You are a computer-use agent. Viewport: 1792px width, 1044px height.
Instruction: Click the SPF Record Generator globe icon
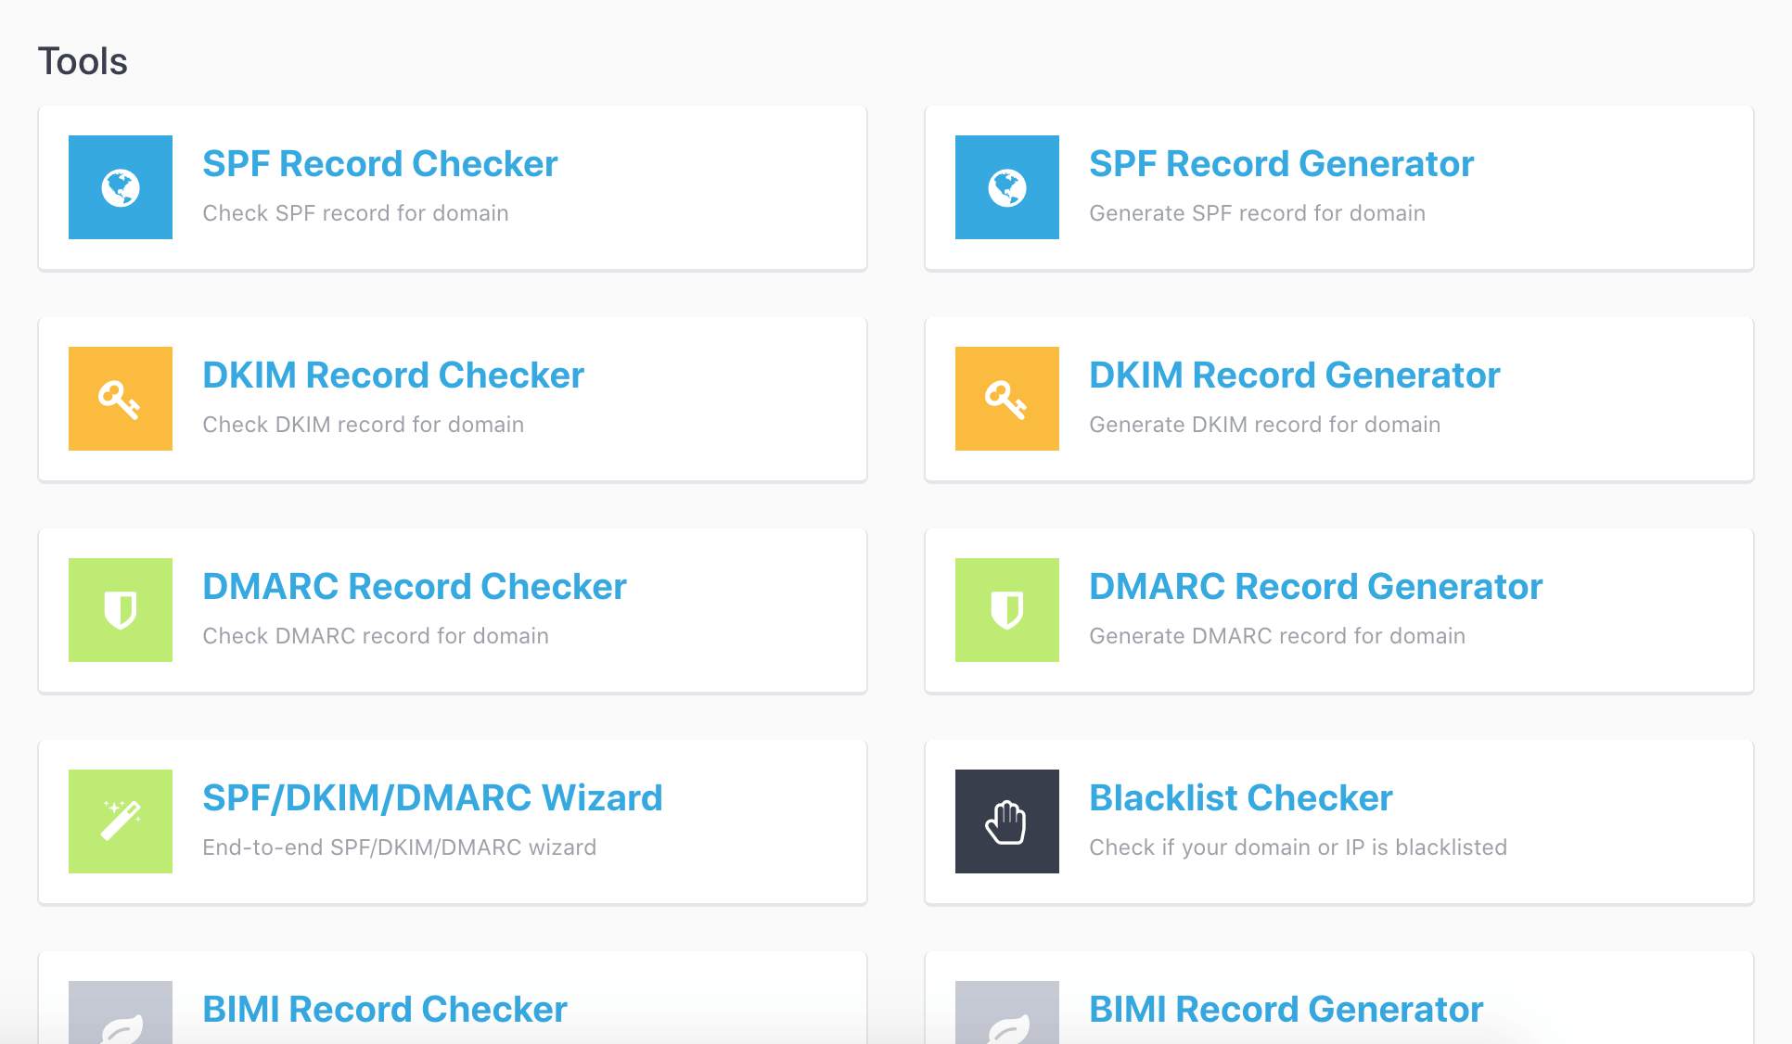[1006, 187]
